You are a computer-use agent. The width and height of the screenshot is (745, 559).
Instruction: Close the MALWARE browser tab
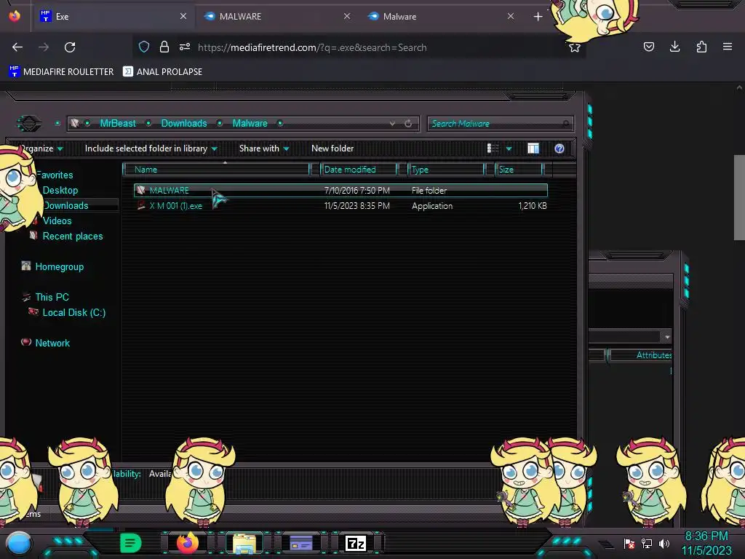pos(347,16)
